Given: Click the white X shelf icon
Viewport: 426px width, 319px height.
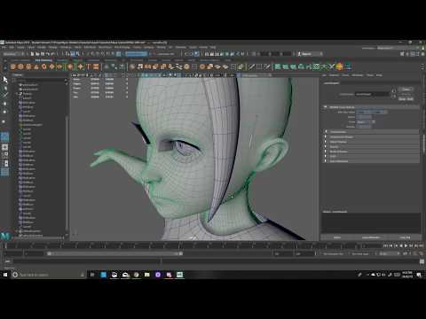Looking at the screenshot, I should pos(332,66).
